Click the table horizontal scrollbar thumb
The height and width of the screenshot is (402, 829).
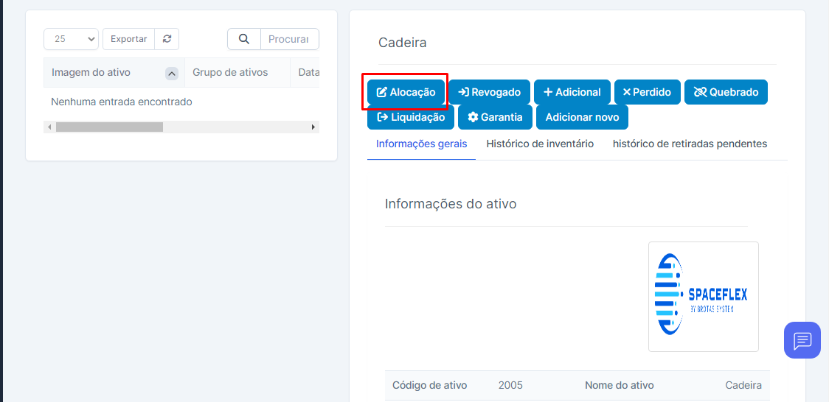pyautogui.click(x=109, y=127)
